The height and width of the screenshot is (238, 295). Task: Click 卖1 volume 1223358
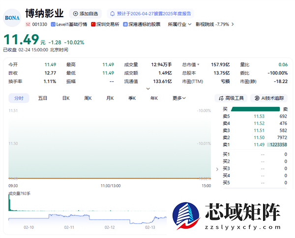point(278,144)
